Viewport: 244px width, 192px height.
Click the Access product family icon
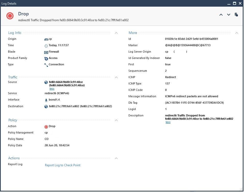(46, 58)
